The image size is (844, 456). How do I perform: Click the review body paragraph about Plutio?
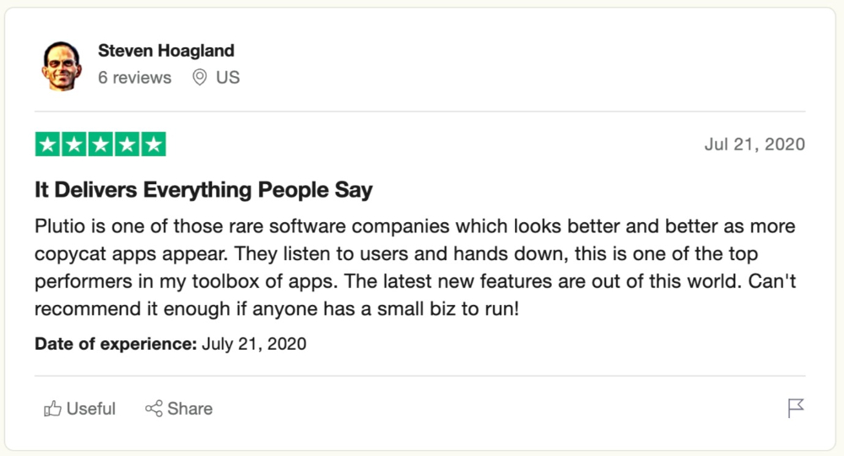[415, 267]
